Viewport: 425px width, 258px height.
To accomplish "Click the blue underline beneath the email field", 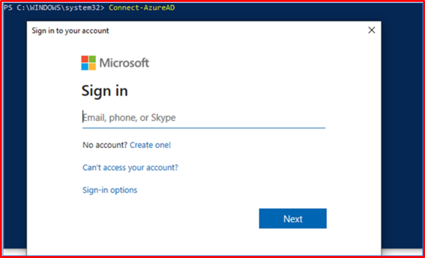I will [204, 127].
